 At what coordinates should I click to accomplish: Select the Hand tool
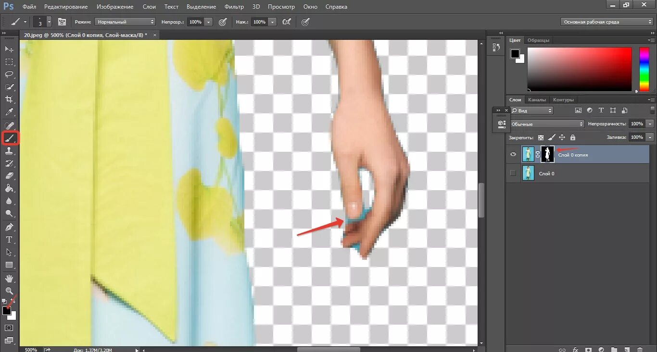(9, 278)
